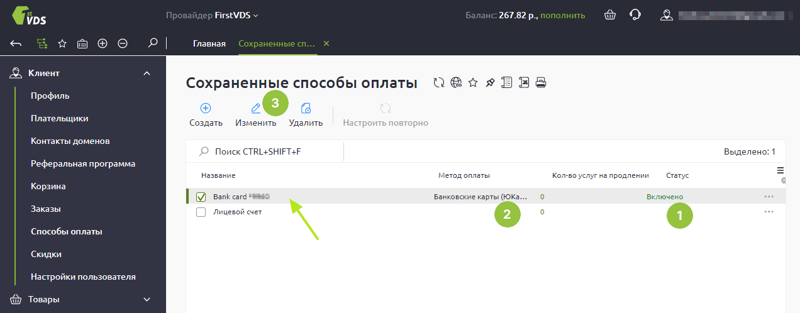Open Профиль in the sidebar
Viewport: 800px width, 313px height.
pos(50,96)
